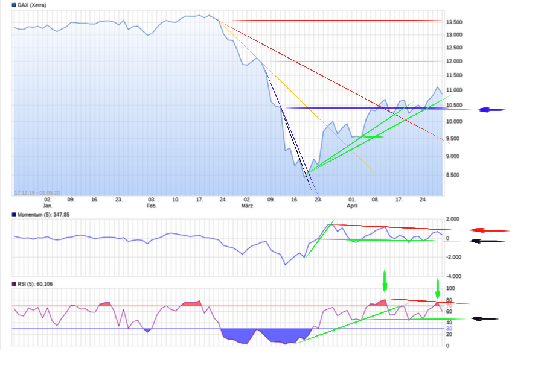Click the '01. April' date label

point(352,203)
